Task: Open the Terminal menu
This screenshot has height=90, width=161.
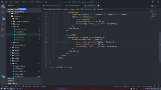Action: tap(39, 2)
